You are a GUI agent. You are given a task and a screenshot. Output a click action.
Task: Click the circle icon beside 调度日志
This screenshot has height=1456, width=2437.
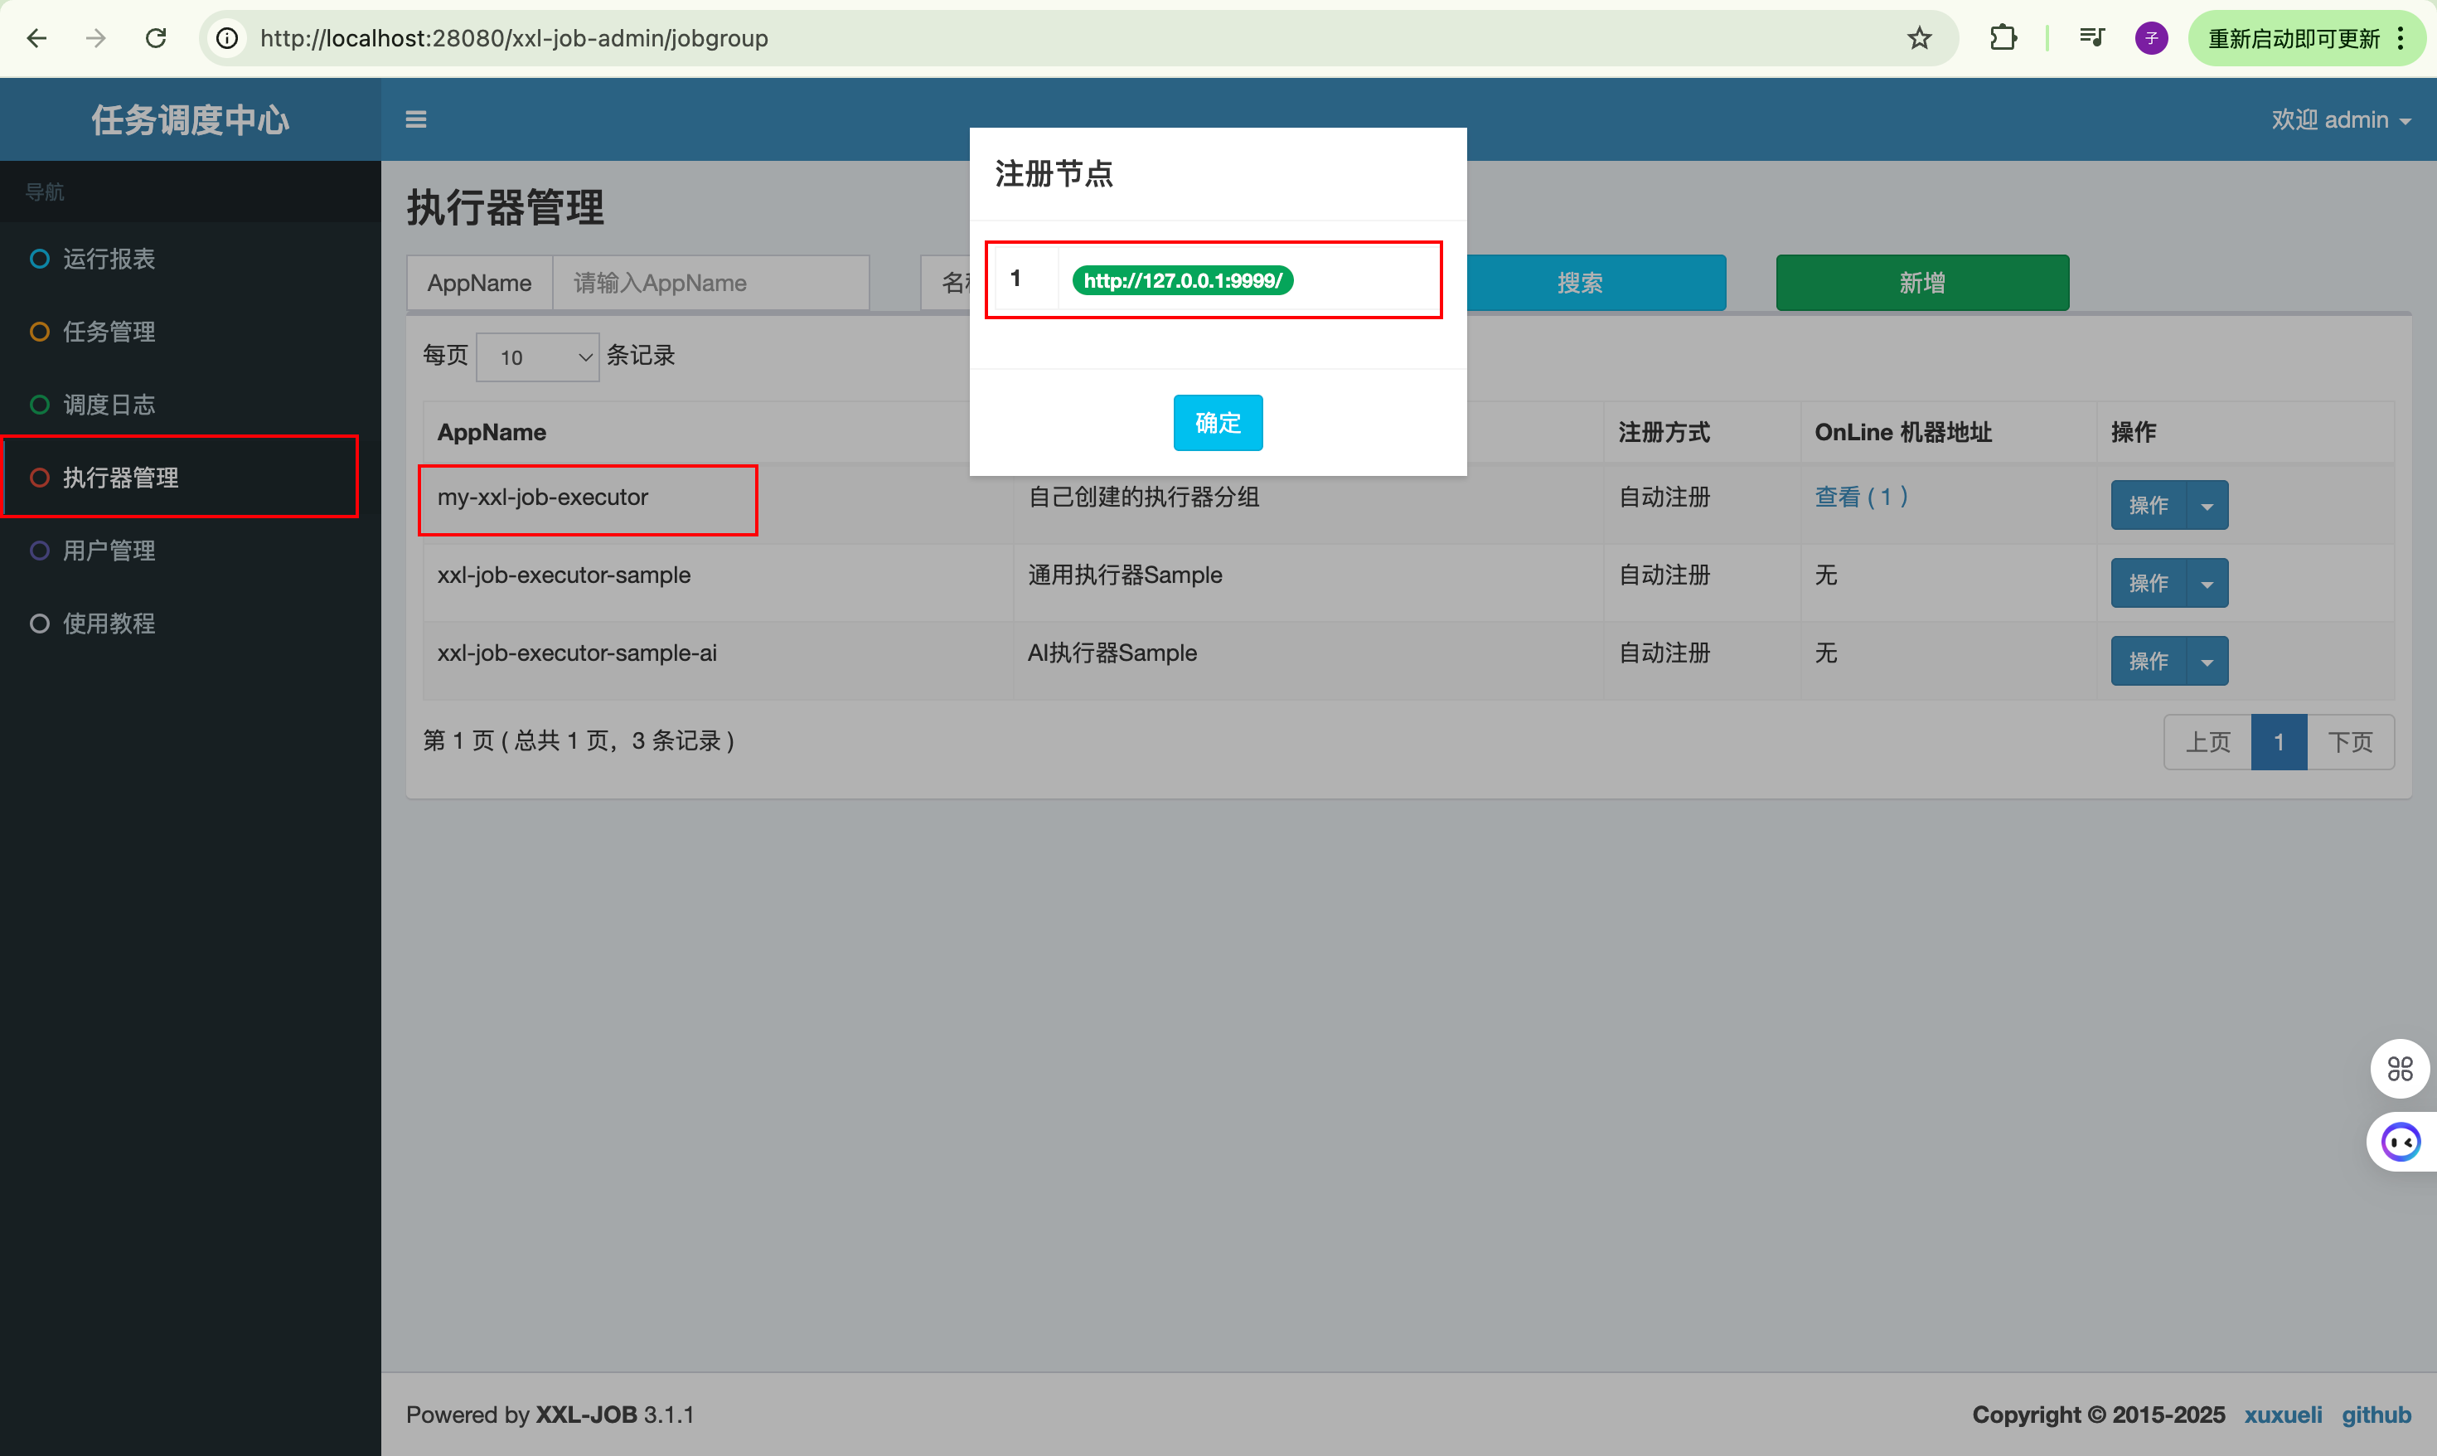[x=39, y=405]
